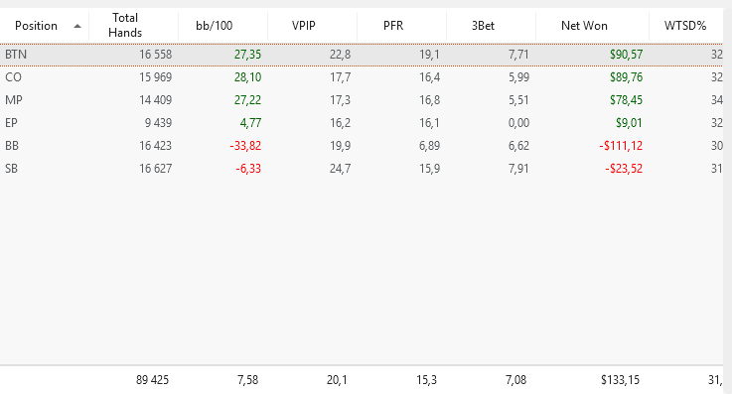Select the SB position row
This screenshot has height=394, width=732.
click(362, 169)
